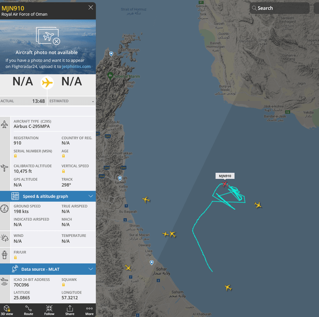This screenshot has height=317, width=319.
Task: Click the airport pin near Fujairah
Action: point(120,177)
